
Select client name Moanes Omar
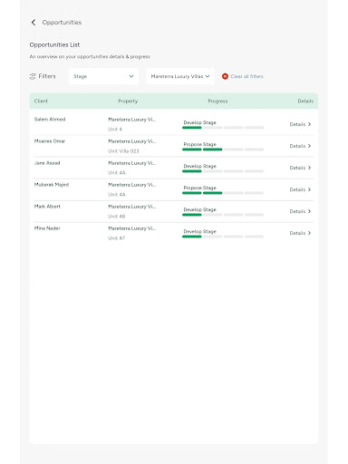click(x=50, y=140)
